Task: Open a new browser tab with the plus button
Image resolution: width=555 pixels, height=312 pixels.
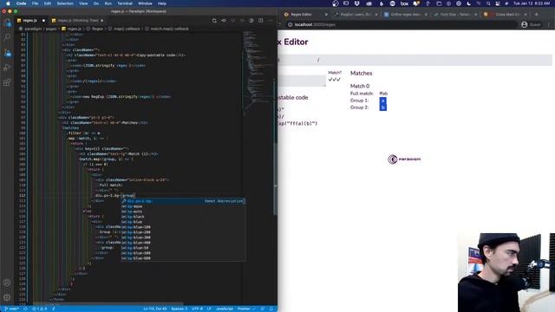Action: 537,15
